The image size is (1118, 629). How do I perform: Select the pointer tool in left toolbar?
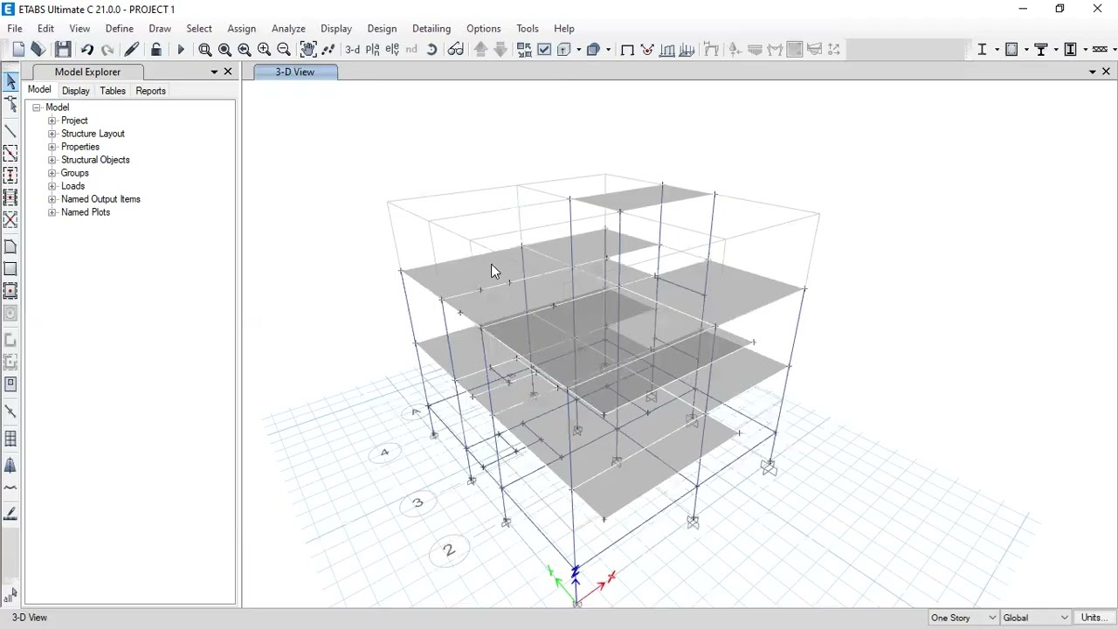pyautogui.click(x=10, y=81)
